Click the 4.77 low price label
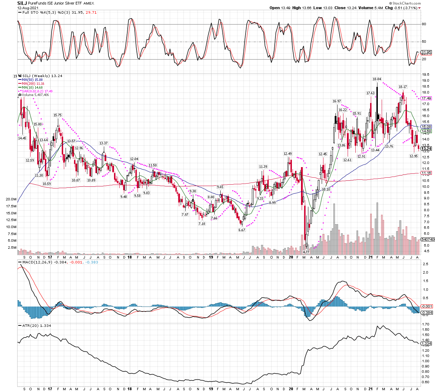Image resolution: width=435 pixels, height=392 pixels. (x=306, y=252)
